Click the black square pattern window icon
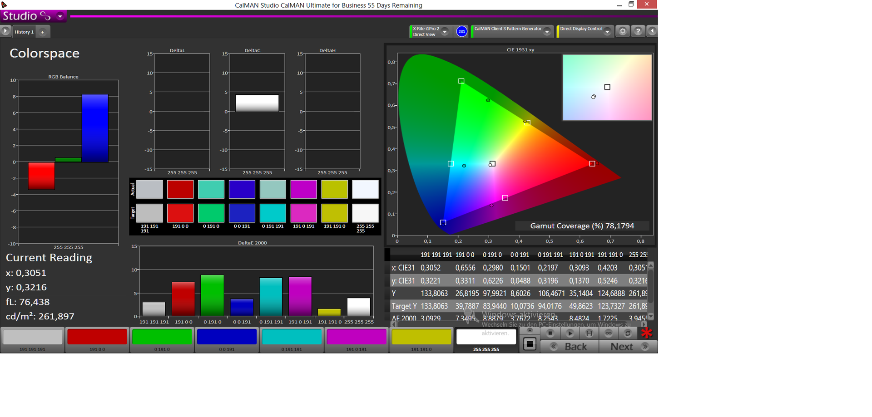Viewport: 872px width, 417px height. 530,344
